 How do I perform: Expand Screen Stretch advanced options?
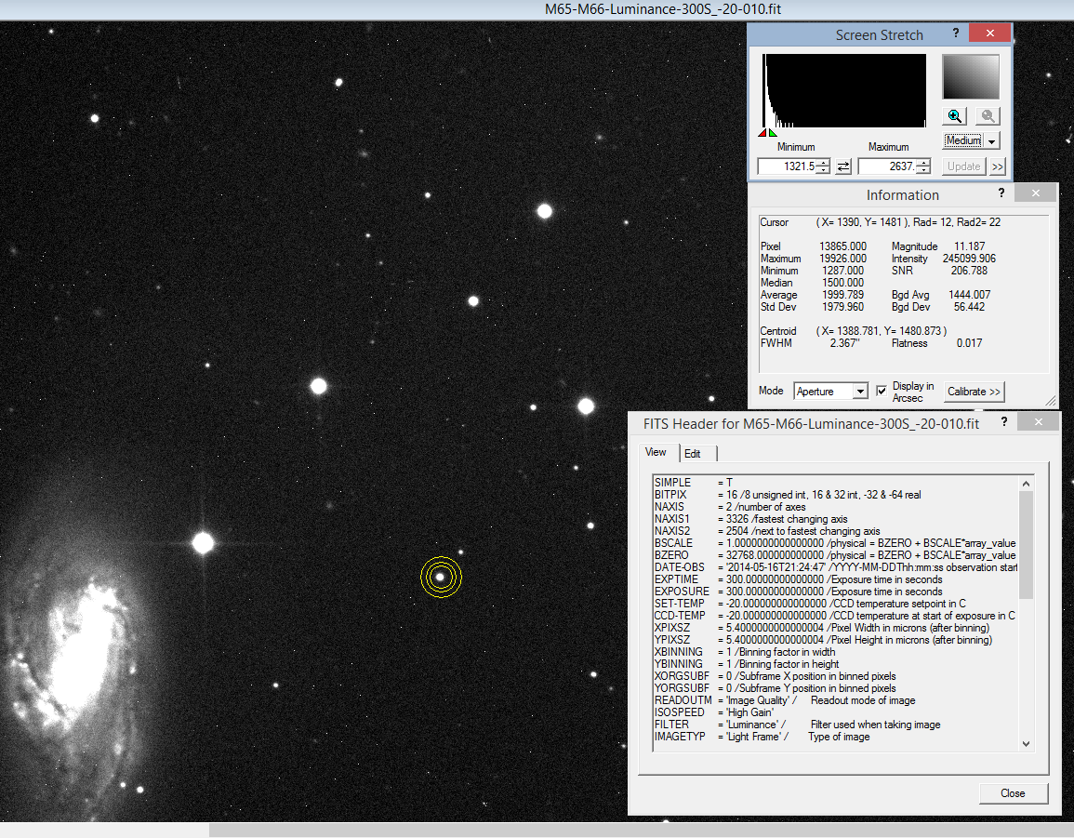coord(996,166)
